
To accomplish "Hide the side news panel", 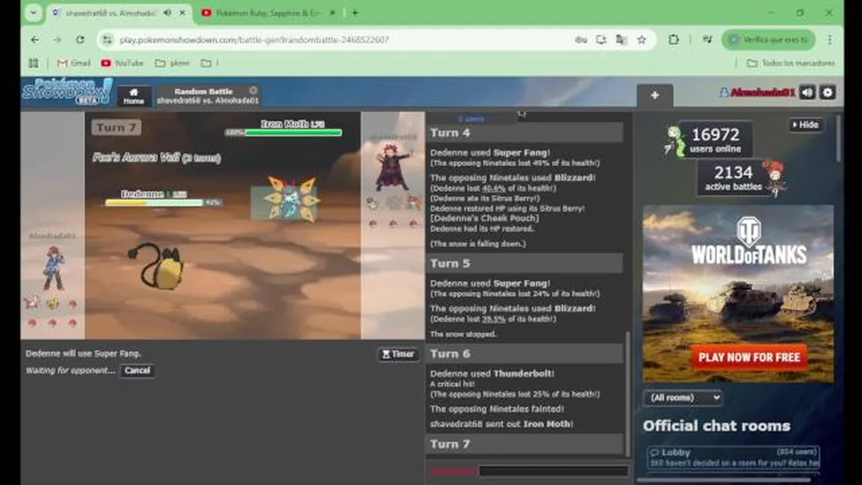I will pyautogui.click(x=806, y=125).
